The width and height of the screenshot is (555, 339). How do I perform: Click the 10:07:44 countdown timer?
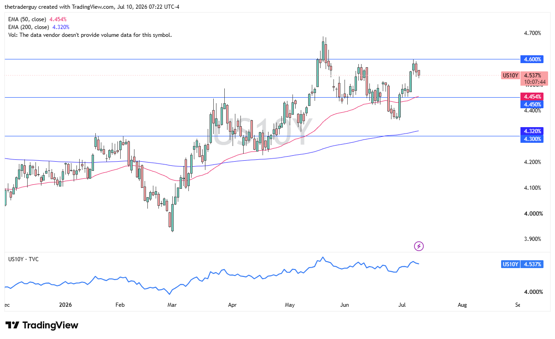[535, 82]
